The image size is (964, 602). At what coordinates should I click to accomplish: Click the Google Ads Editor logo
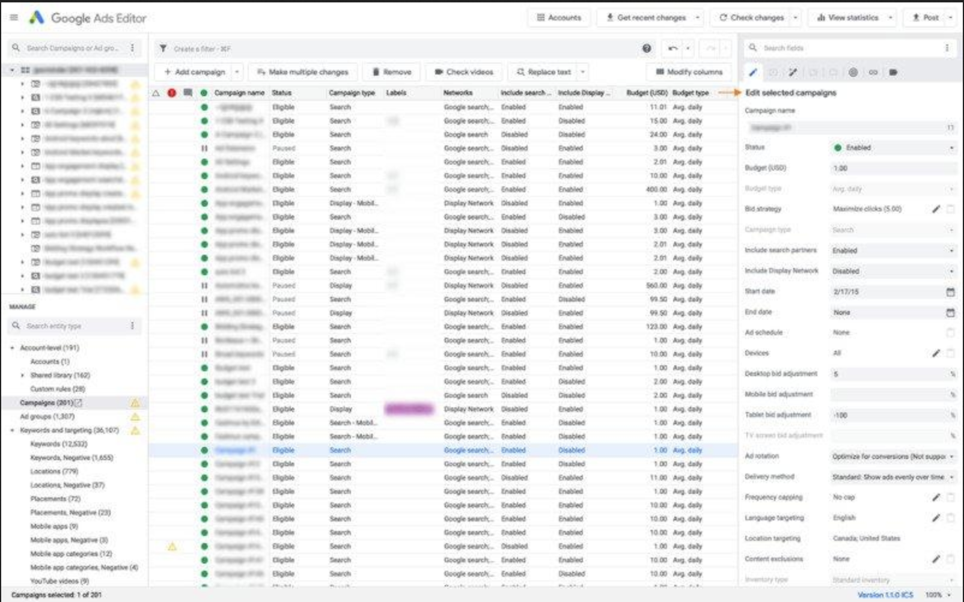point(37,17)
